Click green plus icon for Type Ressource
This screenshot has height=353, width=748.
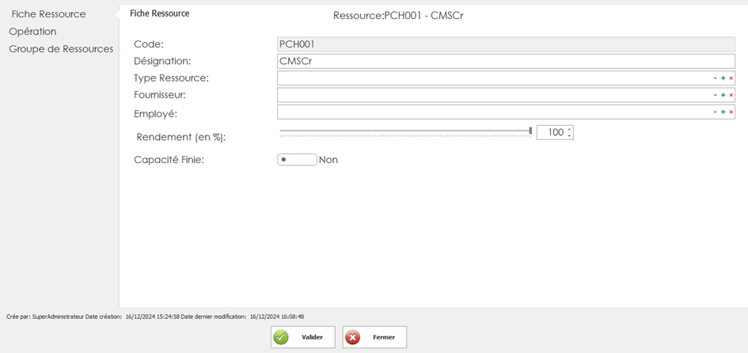(x=723, y=78)
